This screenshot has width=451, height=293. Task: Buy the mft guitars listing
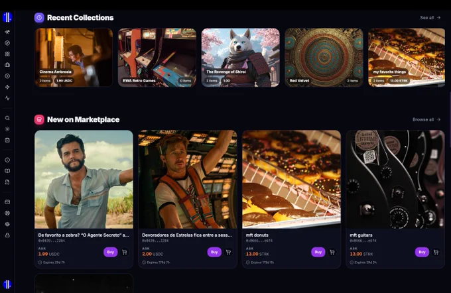point(422,252)
